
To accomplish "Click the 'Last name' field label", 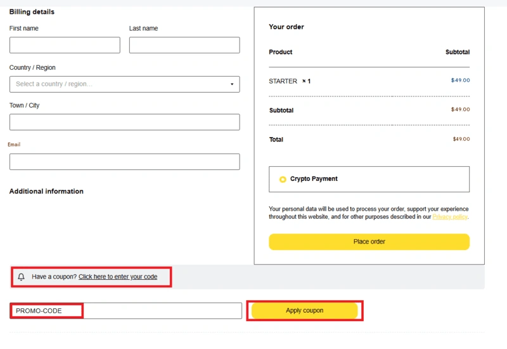I will coord(144,29).
